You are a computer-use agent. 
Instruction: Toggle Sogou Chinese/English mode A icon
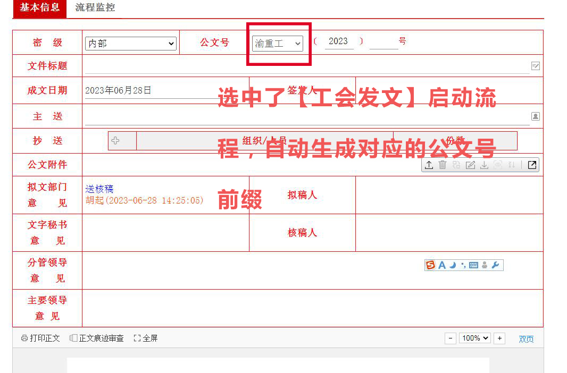point(442,265)
